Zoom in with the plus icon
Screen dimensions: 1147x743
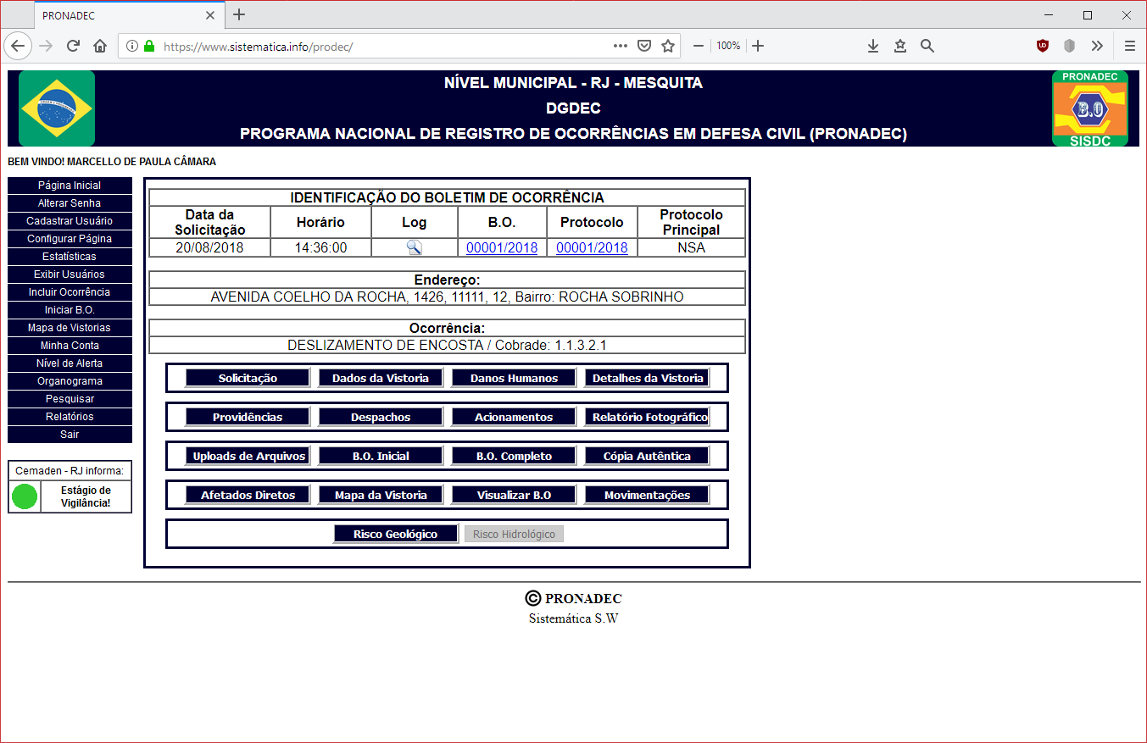tap(758, 46)
